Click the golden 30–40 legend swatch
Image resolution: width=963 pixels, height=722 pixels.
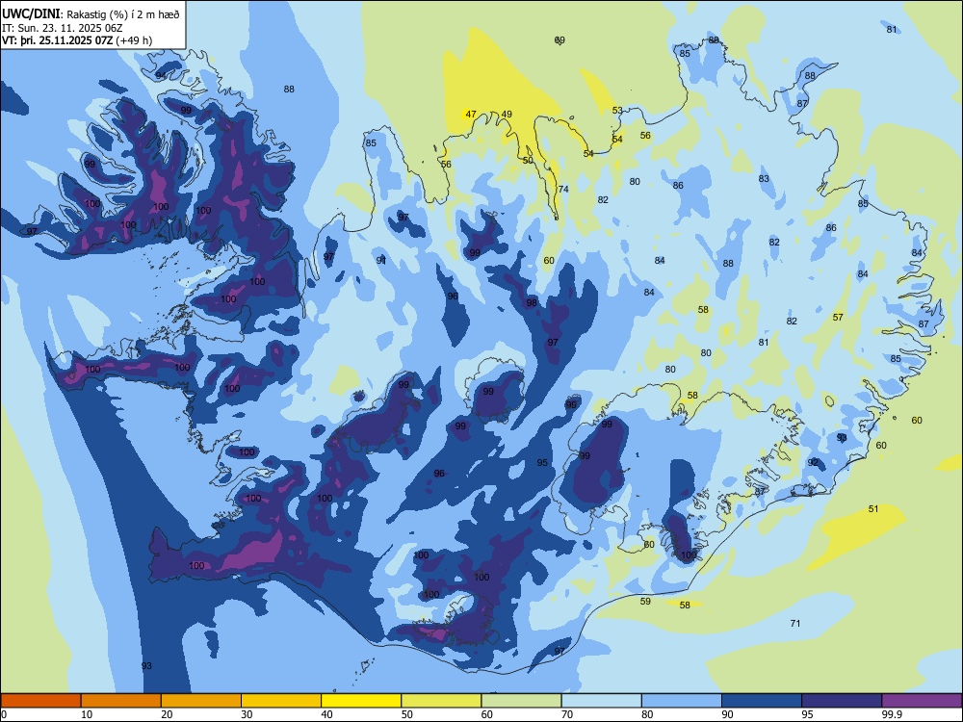coord(281,701)
